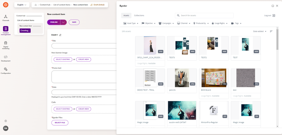
Task: Select the TEST3 asset thumbnail
Action: coord(182,46)
